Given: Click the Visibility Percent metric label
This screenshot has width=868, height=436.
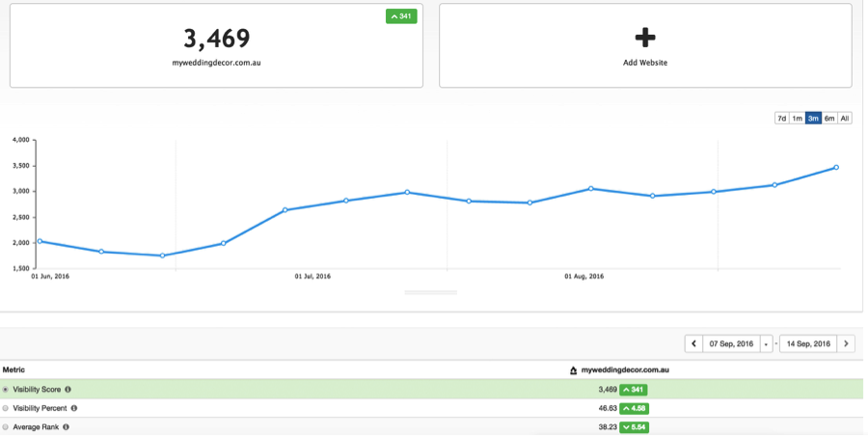Looking at the screenshot, I should coord(40,408).
